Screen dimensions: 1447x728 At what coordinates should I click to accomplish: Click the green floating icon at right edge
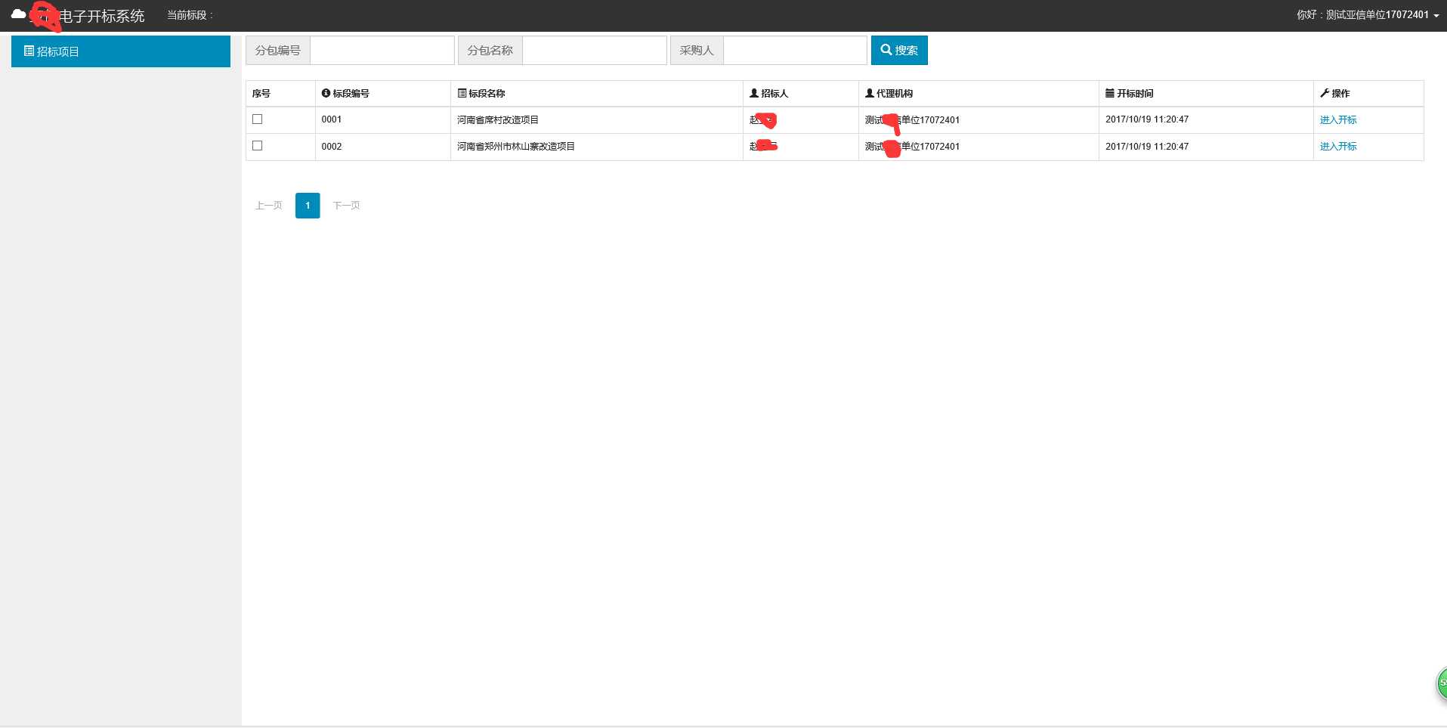(1442, 683)
